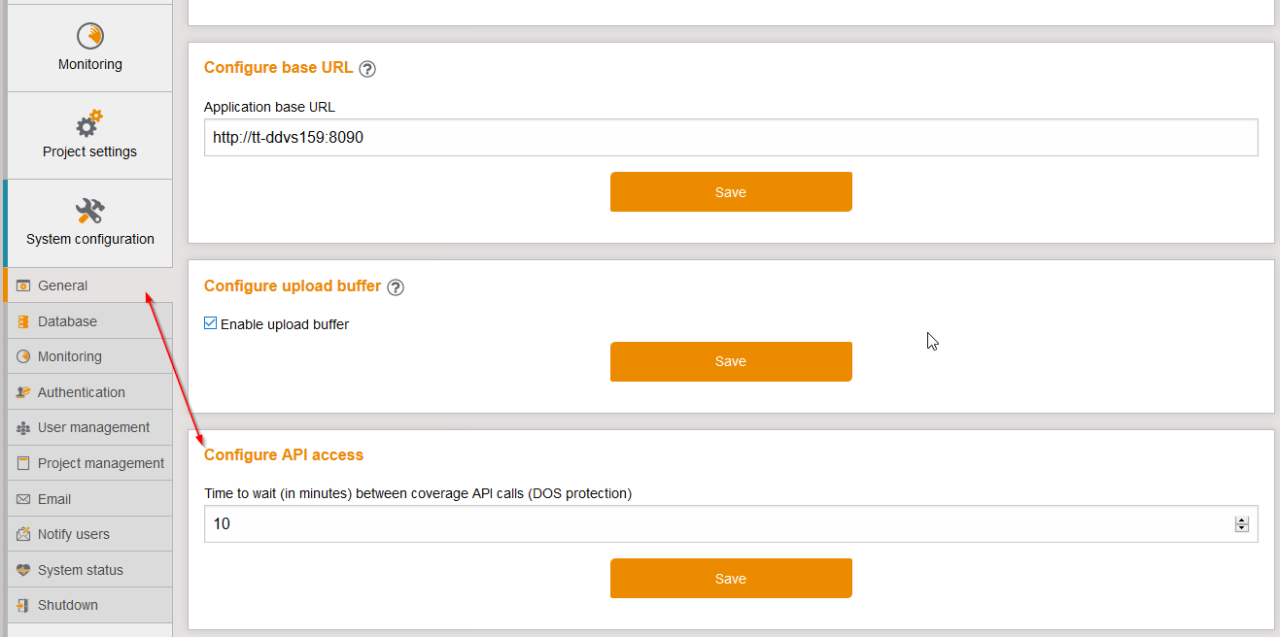Click help icon beside Configure base URL
The height and width of the screenshot is (637, 1280).
pos(367,69)
